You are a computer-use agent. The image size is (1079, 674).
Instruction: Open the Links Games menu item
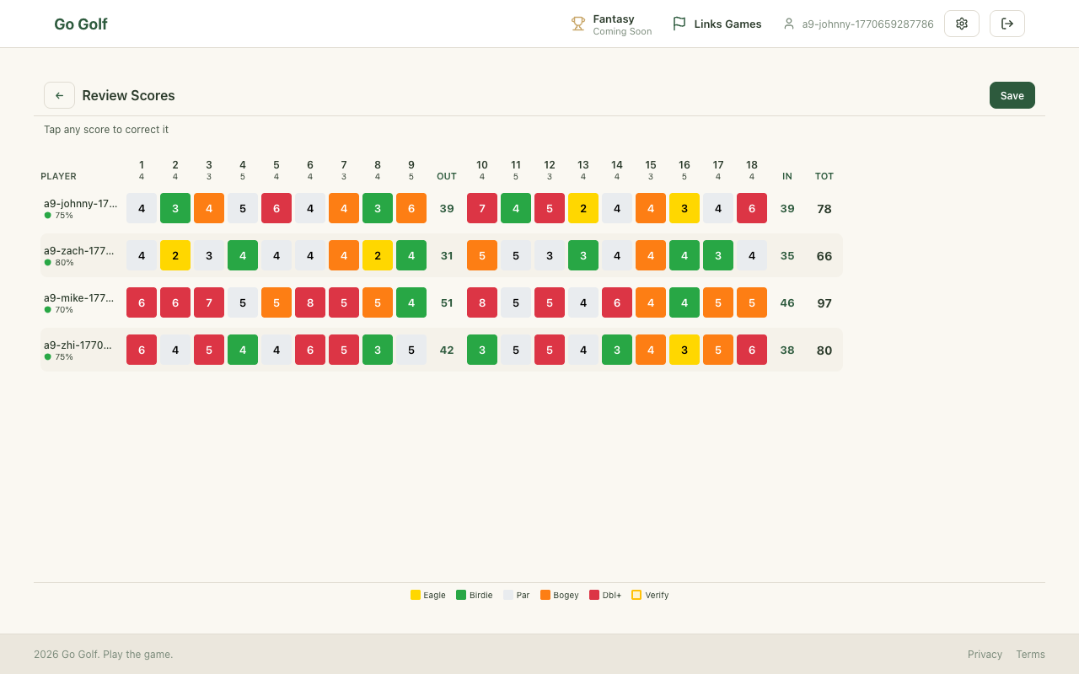(x=727, y=24)
